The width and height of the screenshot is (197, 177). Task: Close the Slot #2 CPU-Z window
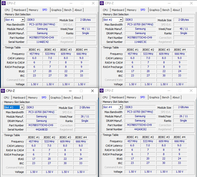(x=191, y=3)
